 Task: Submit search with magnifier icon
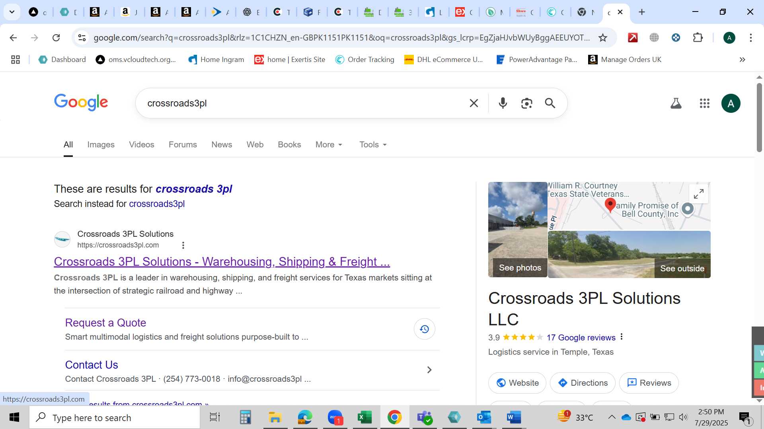pos(550,103)
